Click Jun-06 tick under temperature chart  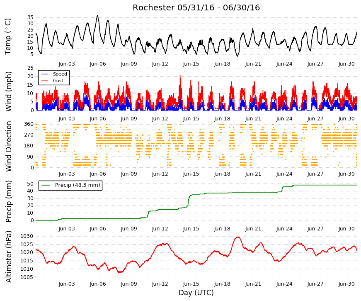(x=98, y=64)
